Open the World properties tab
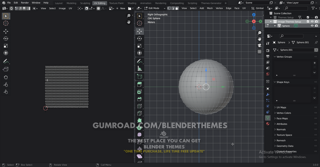This screenshot has height=167, width=320. pyautogui.click(x=268, y=74)
